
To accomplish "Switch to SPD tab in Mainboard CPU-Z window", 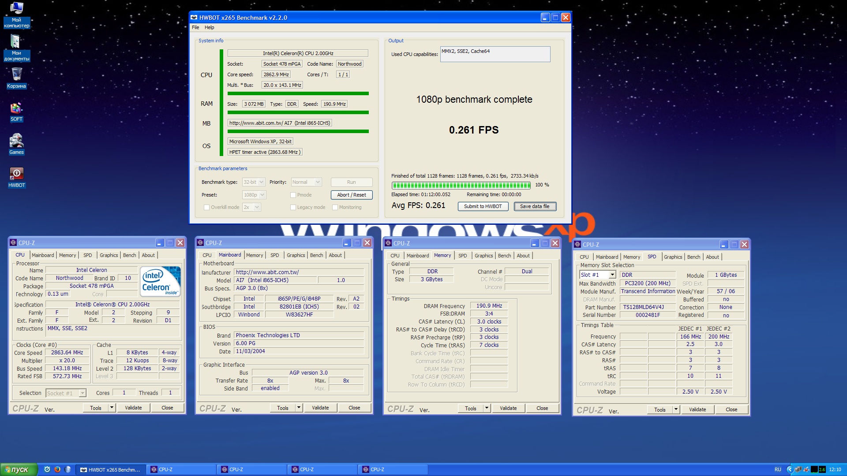I will (274, 255).
